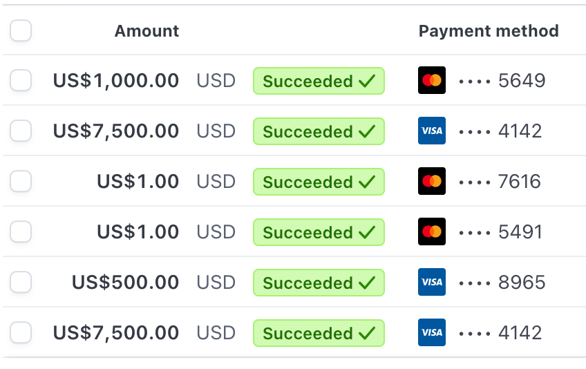This screenshot has width=586, height=369.
Task: Open the US$500.00 payment amount
Action: click(125, 283)
